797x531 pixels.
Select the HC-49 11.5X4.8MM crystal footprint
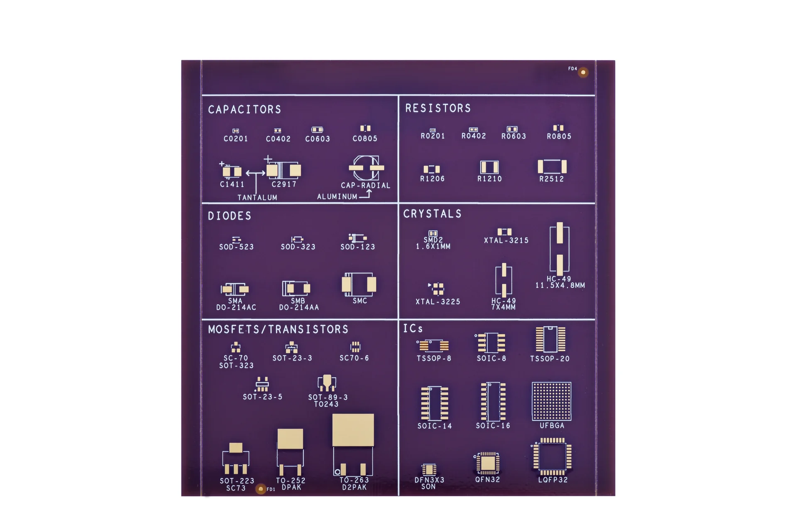pyautogui.click(x=560, y=249)
